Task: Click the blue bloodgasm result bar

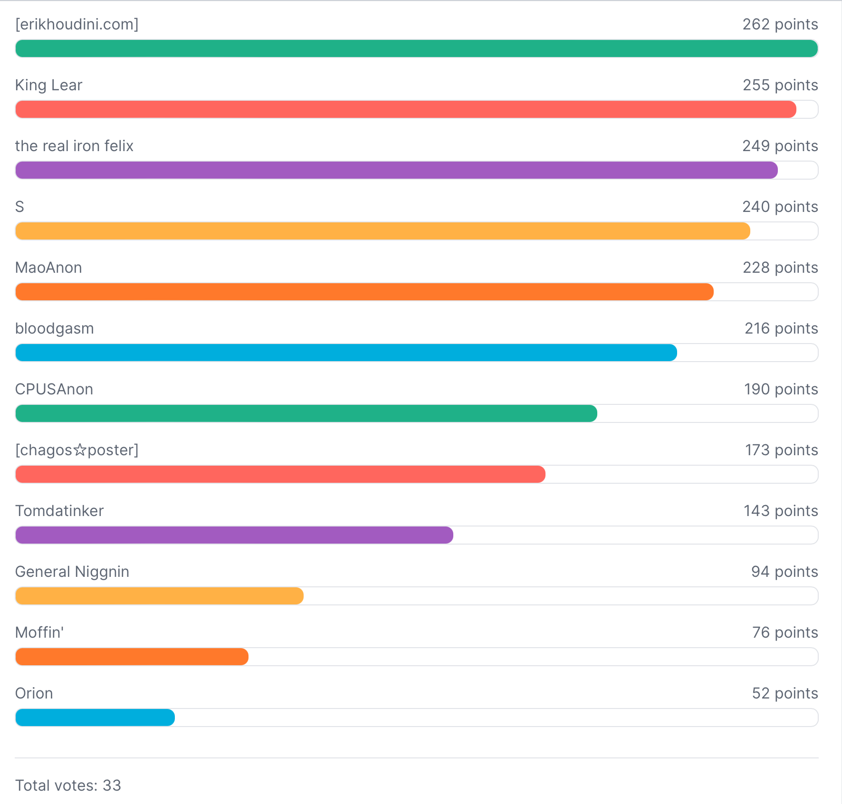Action: point(346,353)
